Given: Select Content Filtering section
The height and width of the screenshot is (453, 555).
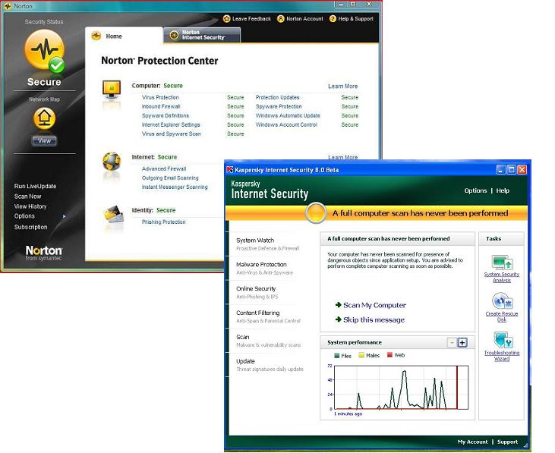Looking at the screenshot, I should tap(267, 316).
